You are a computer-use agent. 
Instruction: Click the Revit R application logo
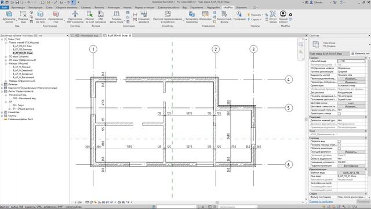pos(2,2)
